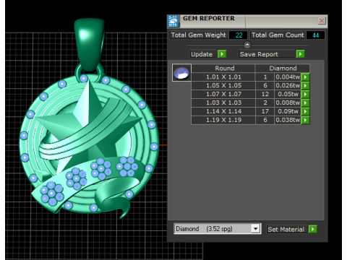
Task: Select the 1.19 X 1.19 size cell
Action: click(x=223, y=120)
